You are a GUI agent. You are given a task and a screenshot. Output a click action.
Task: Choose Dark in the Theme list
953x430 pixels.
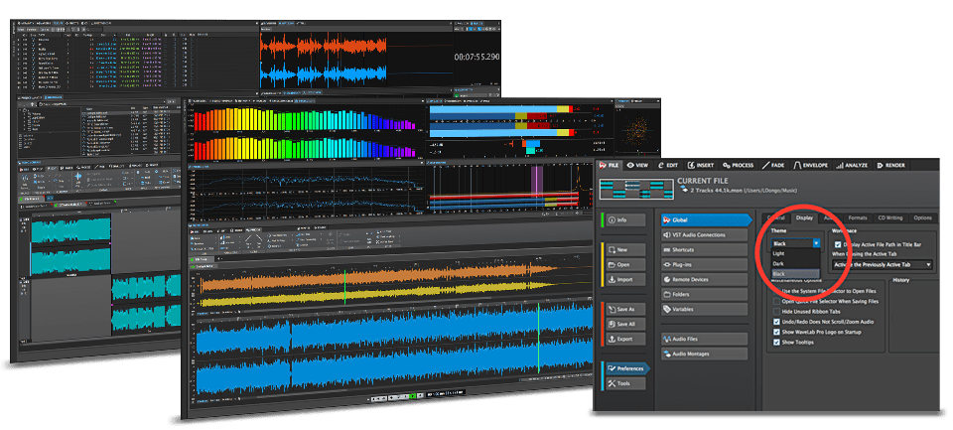click(795, 264)
